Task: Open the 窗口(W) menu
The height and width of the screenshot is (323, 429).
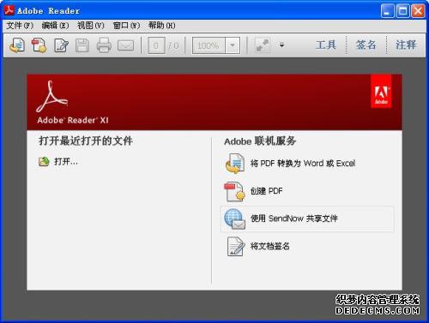Action: [x=126, y=26]
